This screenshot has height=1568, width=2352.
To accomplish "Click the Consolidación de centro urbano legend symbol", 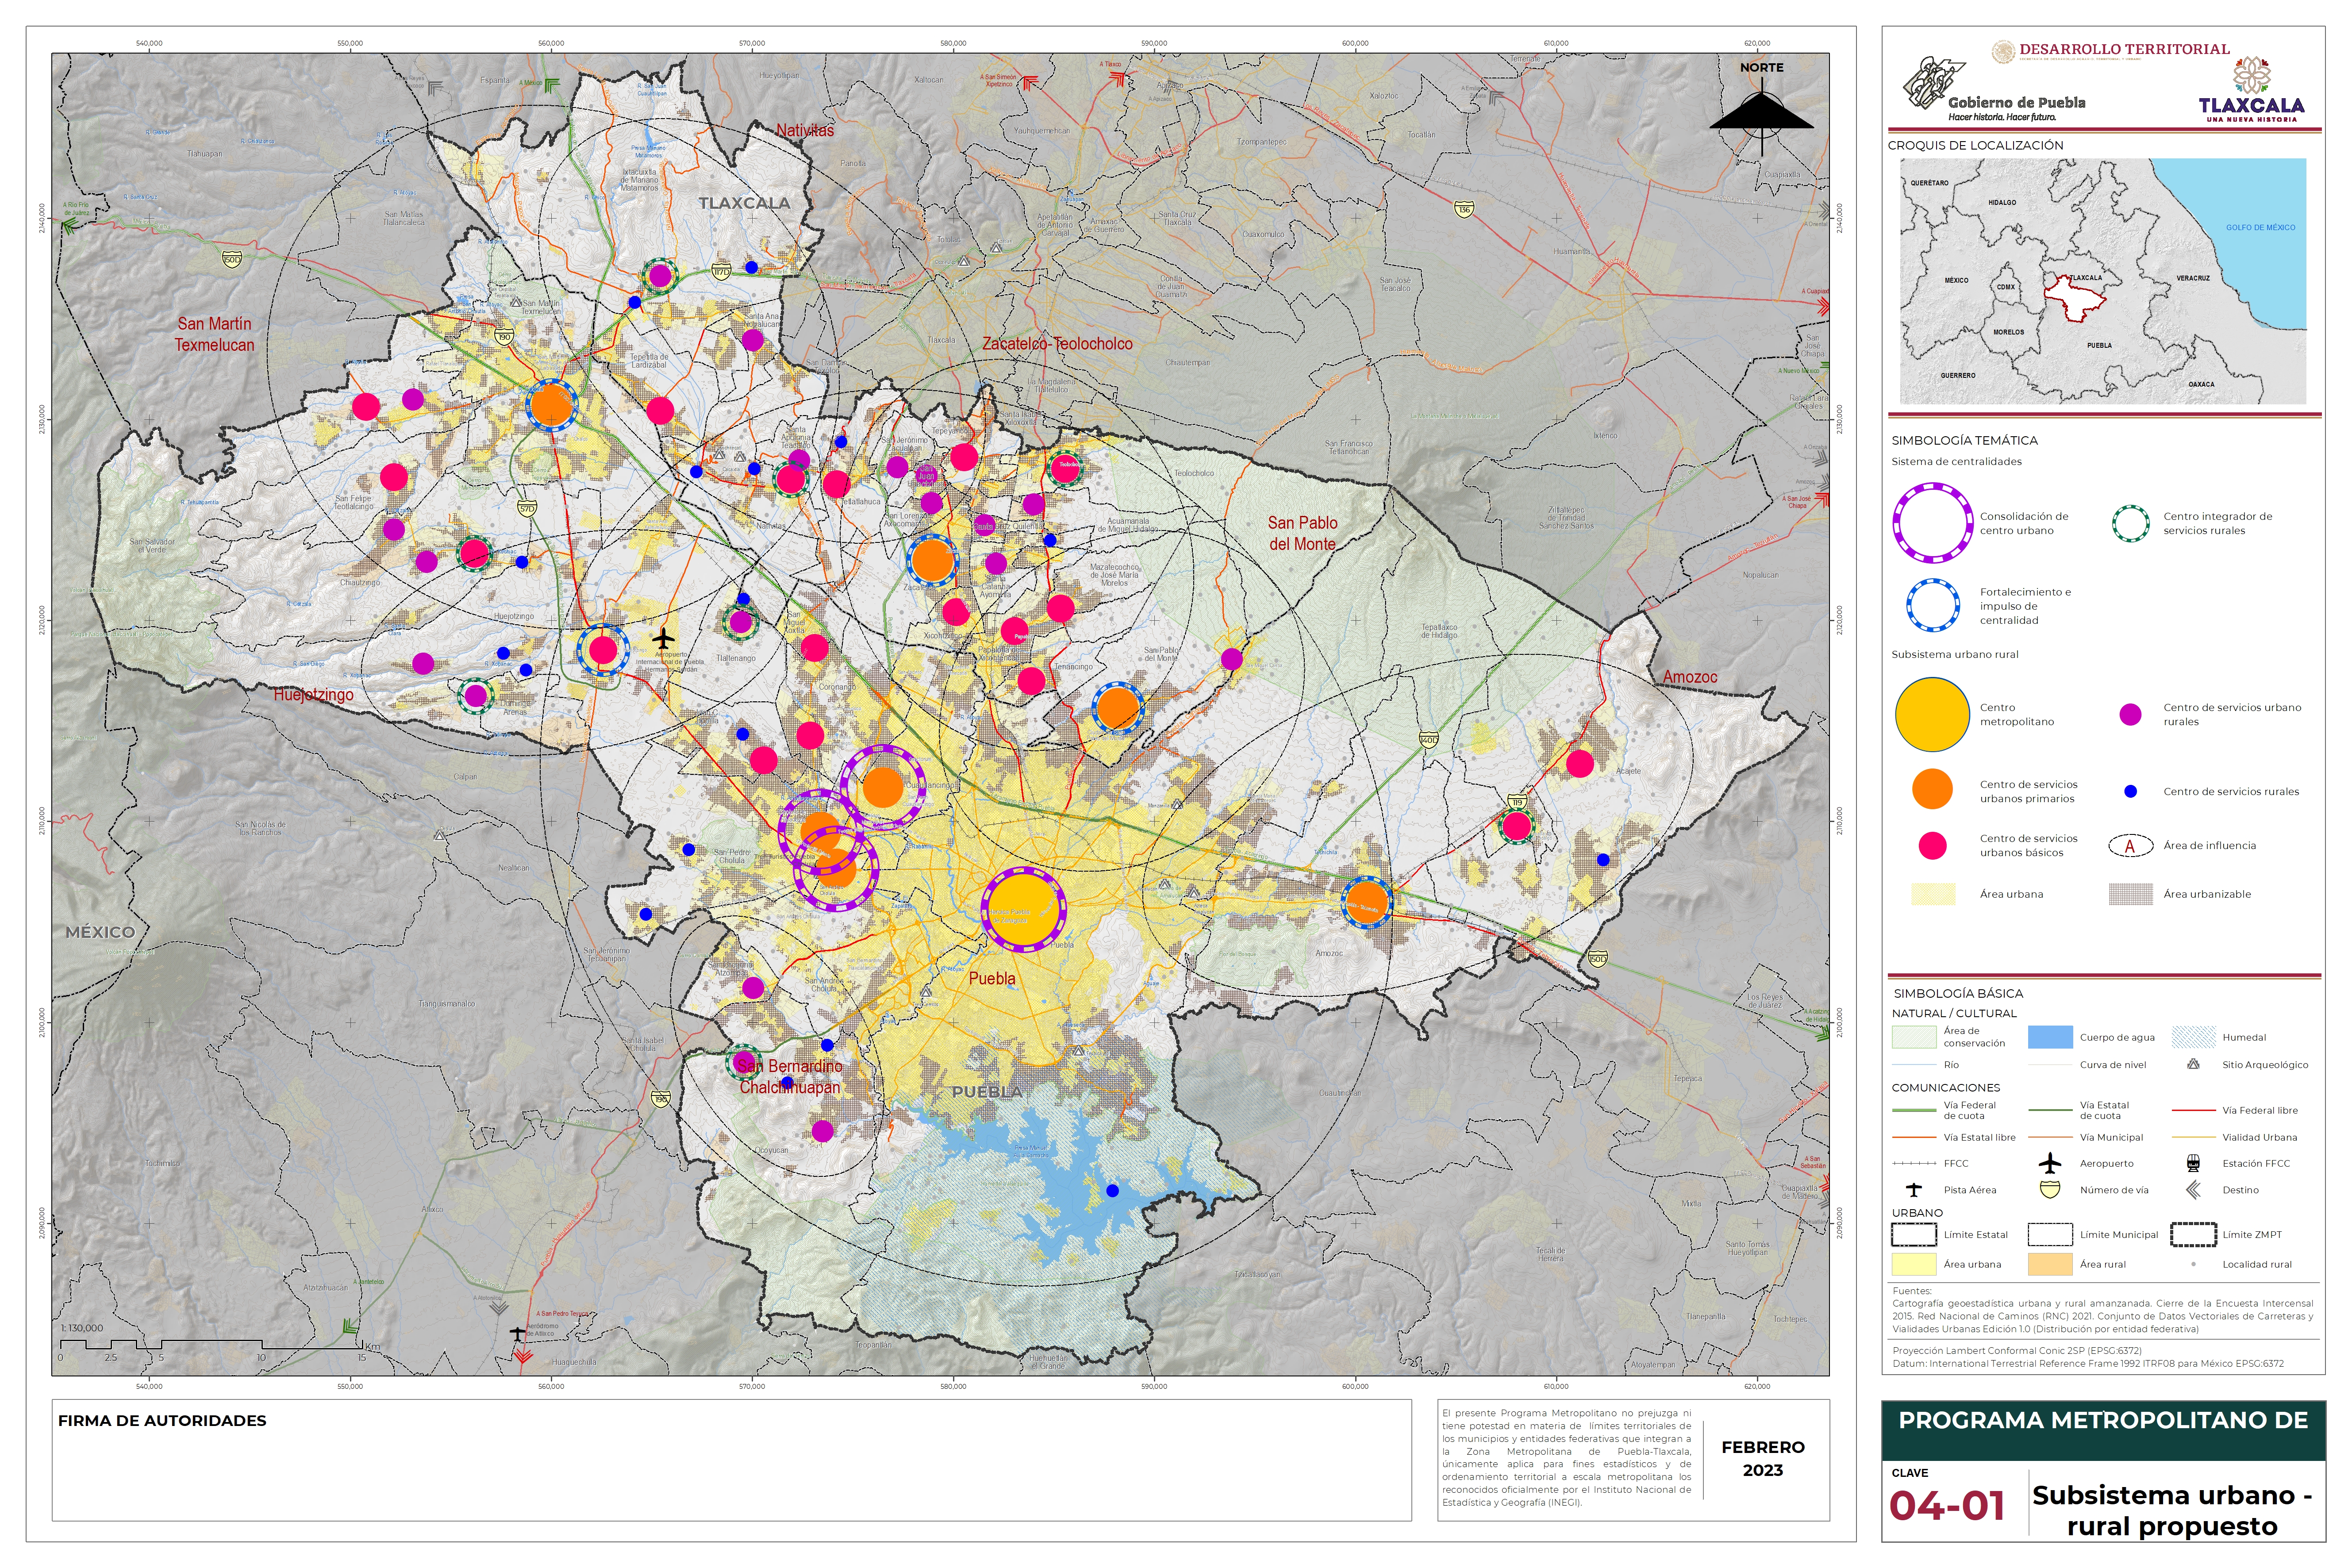I will (x=1932, y=523).
